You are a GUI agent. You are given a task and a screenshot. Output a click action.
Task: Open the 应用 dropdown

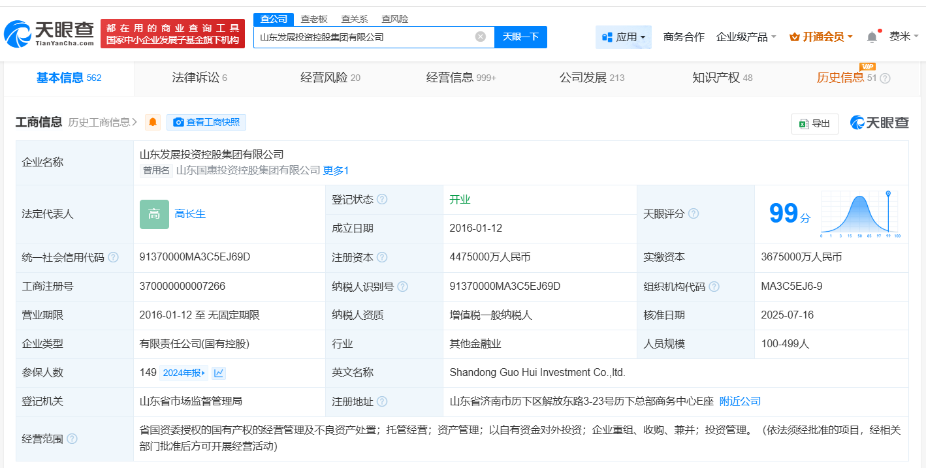[624, 37]
